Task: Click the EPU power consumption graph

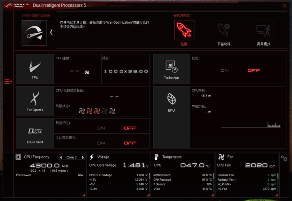Action: (251, 125)
